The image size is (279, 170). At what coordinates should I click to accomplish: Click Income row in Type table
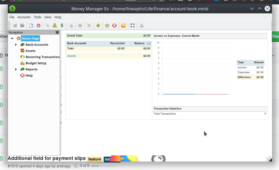coord(251,67)
